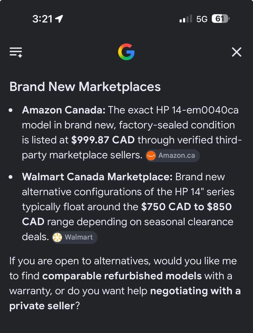This screenshot has height=333, width=253.
Task: Select the Brand New Marketplaces heading
Action: 85,87
